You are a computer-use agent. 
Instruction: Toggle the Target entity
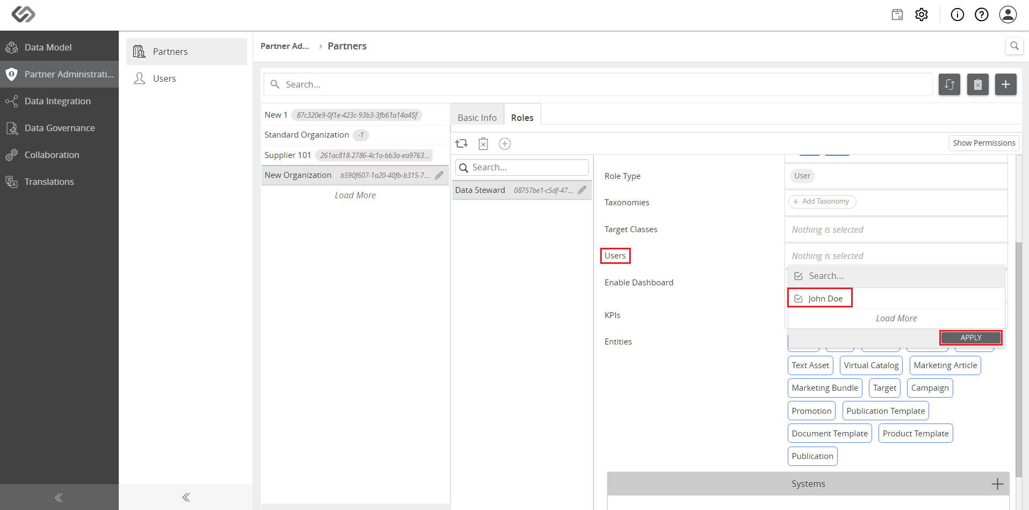(884, 388)
